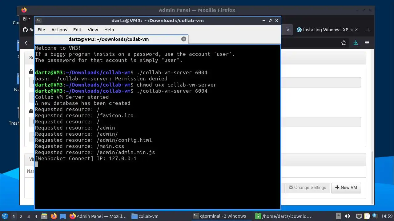The width and height of the screenshot is (394, 221).
Task: Go back in Firefox
Action: coord(27,43)
